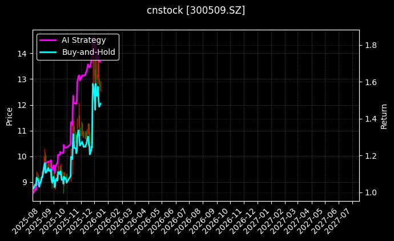394x241 pixels.
Task: Click the 1.0 return tick label
Action: [x=371, y=193]
